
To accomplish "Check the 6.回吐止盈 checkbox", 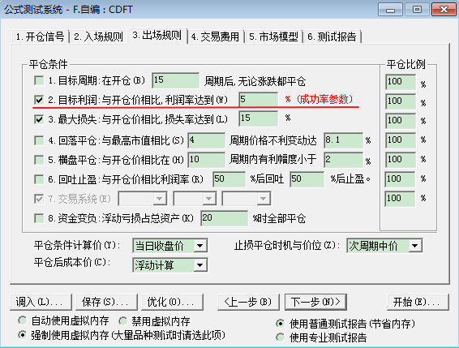I will [39, 179].
